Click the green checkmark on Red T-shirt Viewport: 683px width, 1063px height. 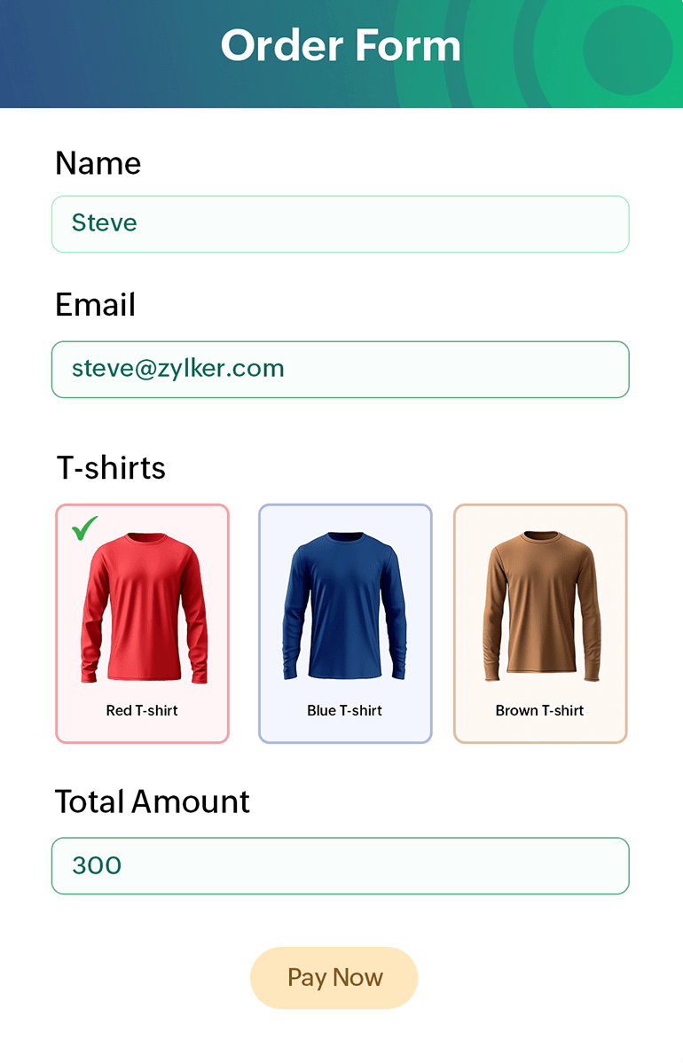click(x=85, y=528)
